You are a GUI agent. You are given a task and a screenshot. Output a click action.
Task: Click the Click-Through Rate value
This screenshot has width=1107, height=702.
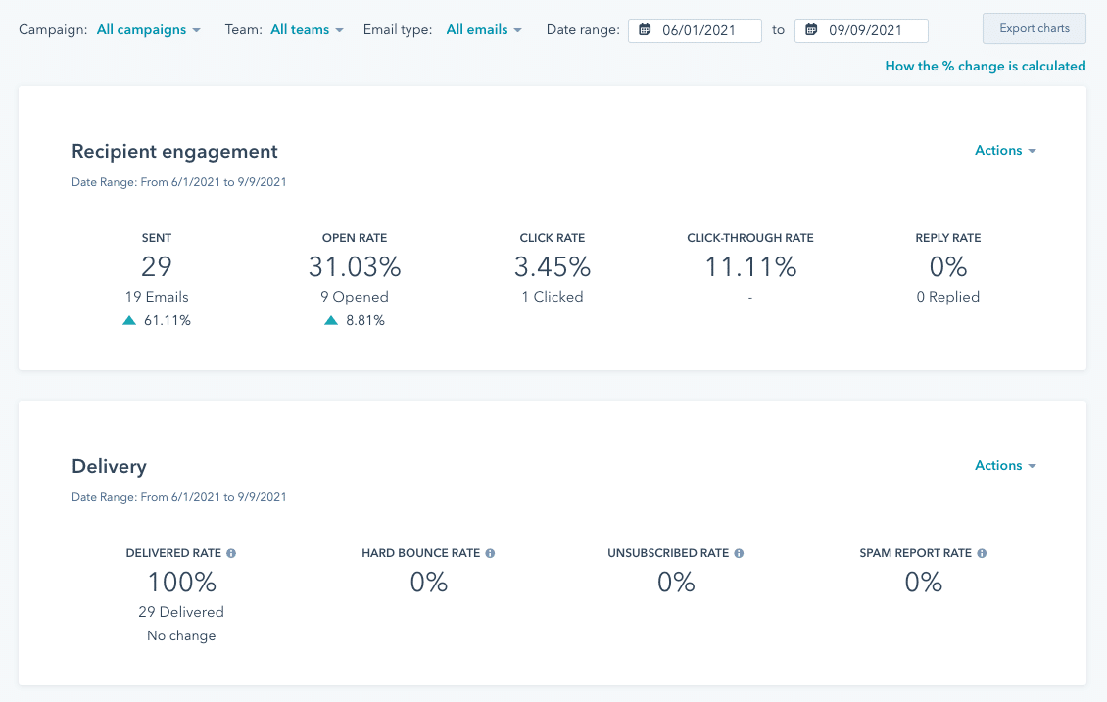[750, 266]
